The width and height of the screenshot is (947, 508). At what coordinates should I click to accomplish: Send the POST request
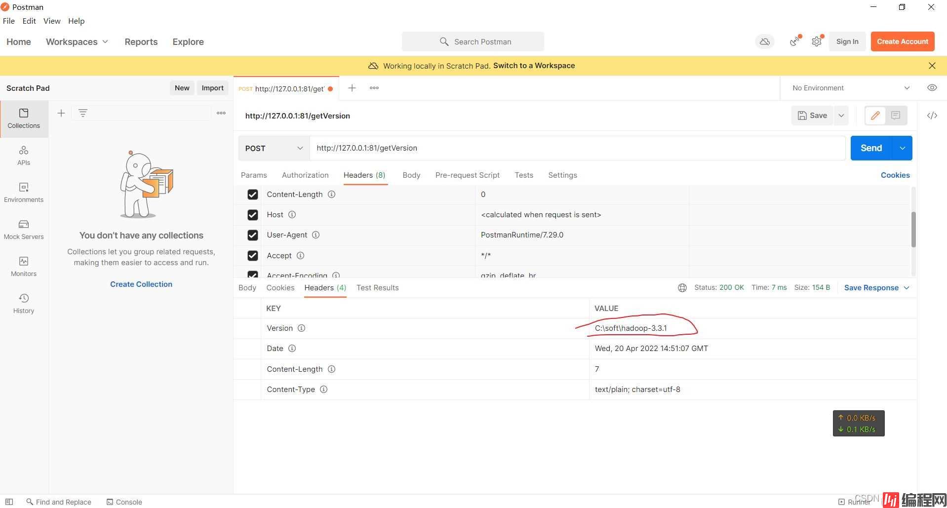pos(871,148)
